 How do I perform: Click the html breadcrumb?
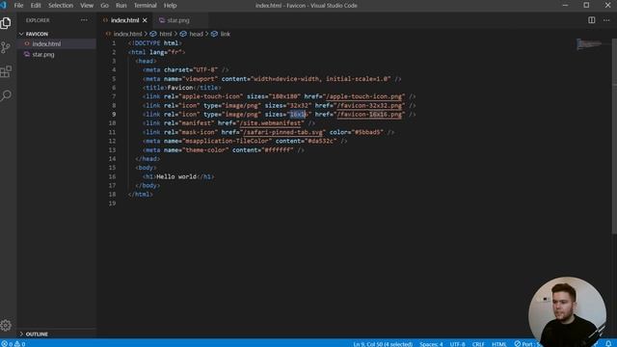click(165, 35)
